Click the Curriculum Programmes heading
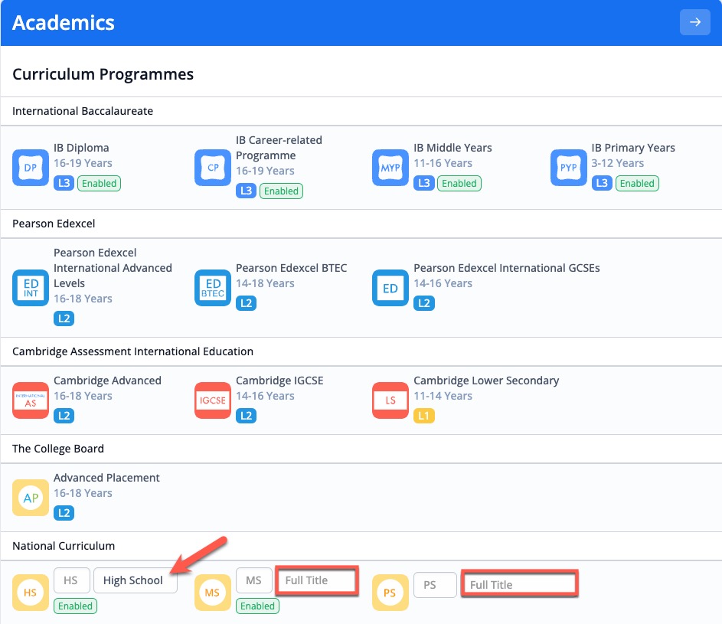This screenshot has height=624, width=722. tap(103, 74)
